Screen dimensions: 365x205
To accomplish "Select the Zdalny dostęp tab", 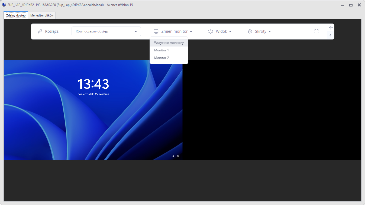I will (x=16, y=15).
